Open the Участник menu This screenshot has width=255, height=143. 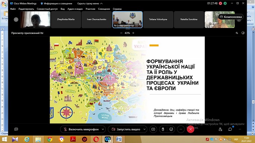(x=90, y=9)
